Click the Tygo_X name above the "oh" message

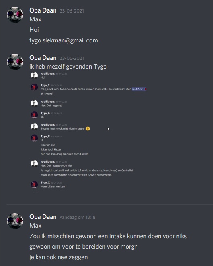pyautogui.click(x=45, y=113)
